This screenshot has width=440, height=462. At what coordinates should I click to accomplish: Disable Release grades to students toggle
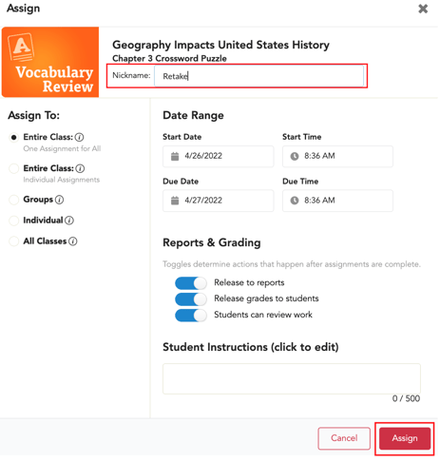tap(191, 299)
